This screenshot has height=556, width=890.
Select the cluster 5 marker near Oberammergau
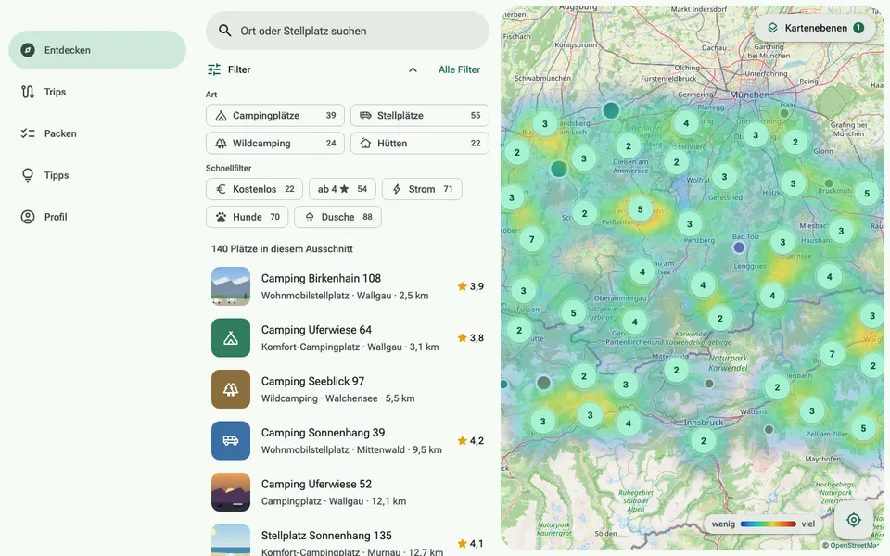[573, 312]
